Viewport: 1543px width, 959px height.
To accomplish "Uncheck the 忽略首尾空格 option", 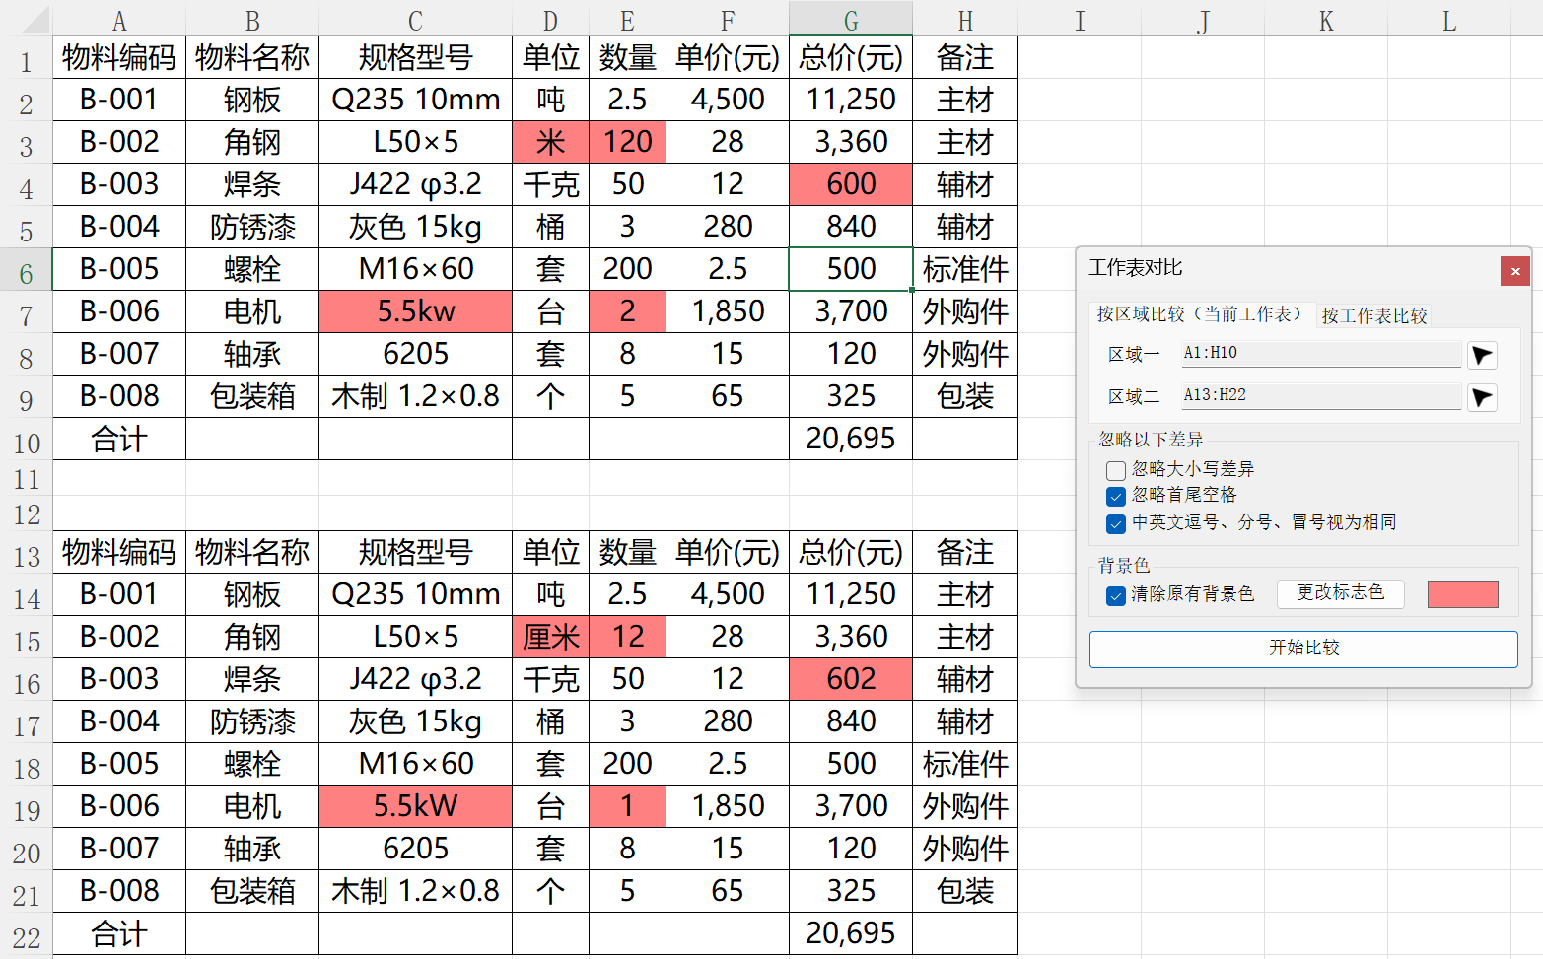I will tap(1116, 496).
